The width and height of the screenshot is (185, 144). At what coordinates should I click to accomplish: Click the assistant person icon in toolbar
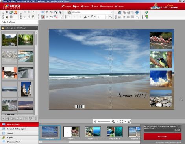click(x=15, y=13)
